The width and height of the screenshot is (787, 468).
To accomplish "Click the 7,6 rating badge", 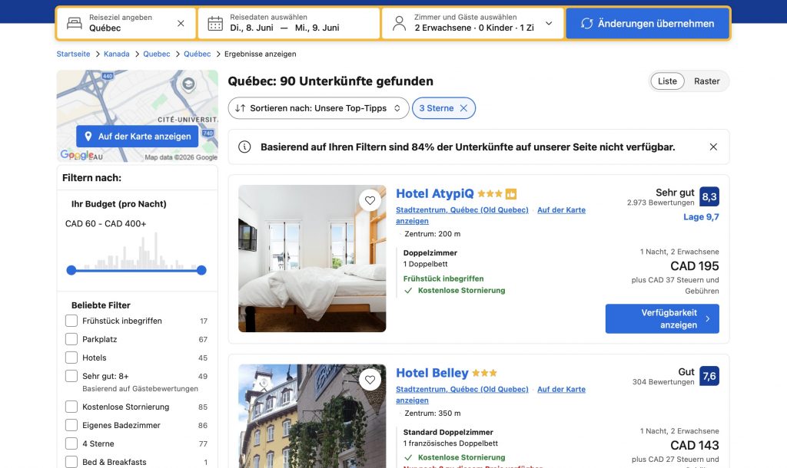I will tap(709, 376).
